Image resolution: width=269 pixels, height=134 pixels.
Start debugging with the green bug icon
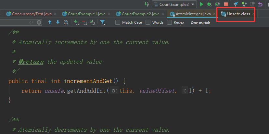(x=209, y=4)
